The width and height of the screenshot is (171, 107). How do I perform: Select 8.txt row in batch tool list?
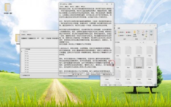40,51
